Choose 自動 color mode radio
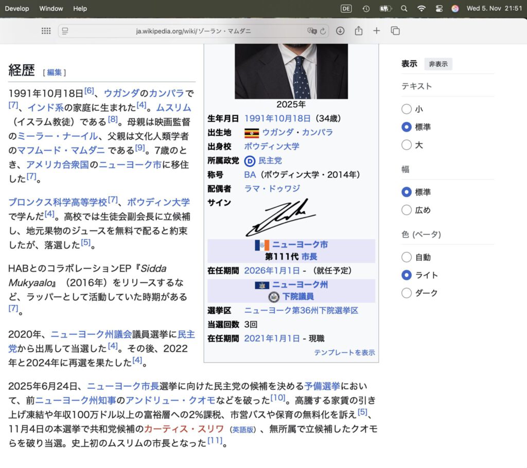This screenshot has height=468, width=527. pos(407,257)
